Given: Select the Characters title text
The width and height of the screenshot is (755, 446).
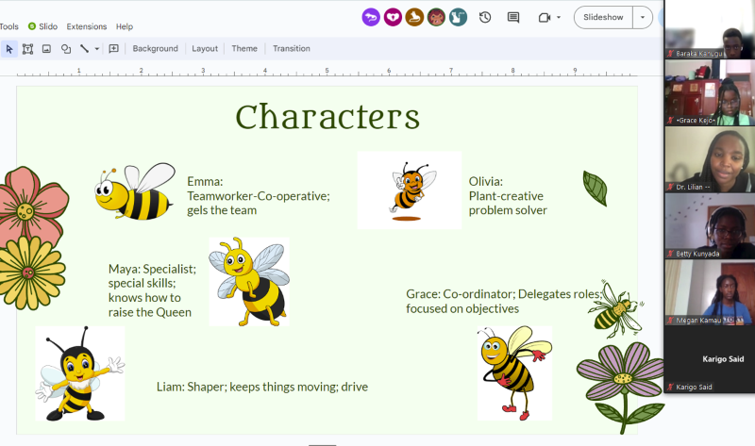Looking at the screenshot, I should click(327, 117).
